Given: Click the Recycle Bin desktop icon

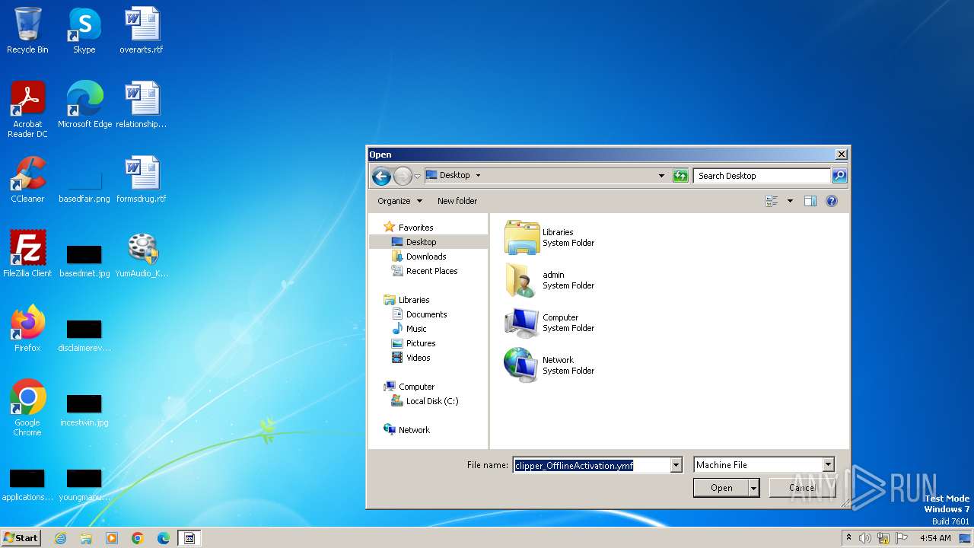Looking at the screenshot, I should [x=27, y=30].
